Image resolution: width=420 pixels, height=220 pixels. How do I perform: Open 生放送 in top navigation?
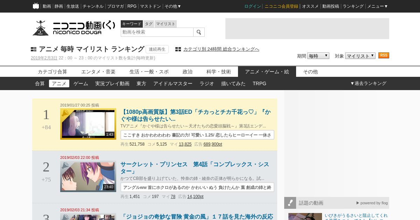[x=73, y=6]
